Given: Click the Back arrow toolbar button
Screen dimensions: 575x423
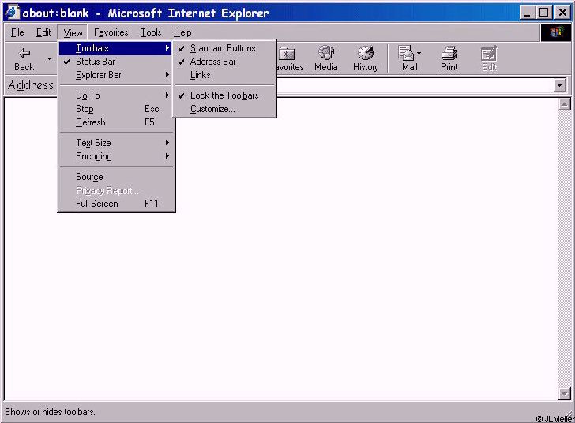Looking at the screenshot, I should (x=24, y=58).
